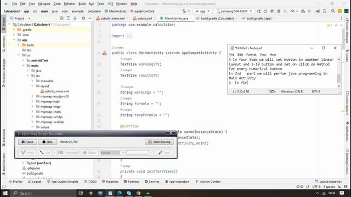The height and width of the screenshot is (197, 351).
Task: Click the Collapse All icon in Project panel
Action: click(75, 18)
